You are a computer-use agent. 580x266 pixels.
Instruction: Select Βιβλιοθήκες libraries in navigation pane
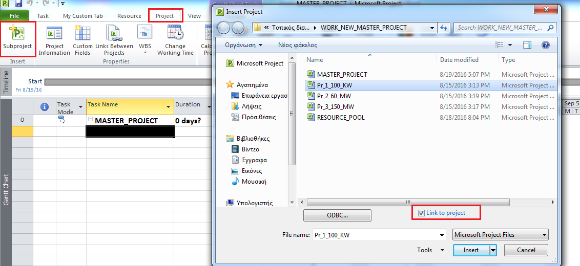248,139
